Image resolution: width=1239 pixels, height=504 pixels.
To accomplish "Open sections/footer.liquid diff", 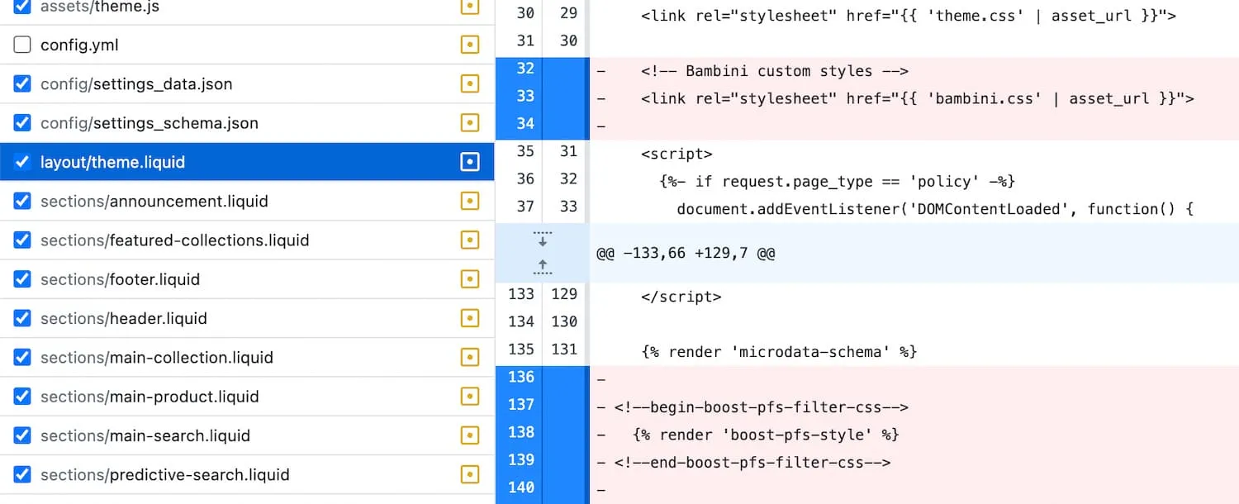I will tap(247, 279).
